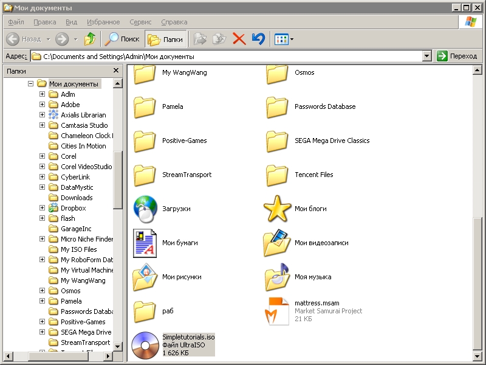
Task: Select the Tencent Files folder icon
Action: pyautogui.click(x=277, y=175)
